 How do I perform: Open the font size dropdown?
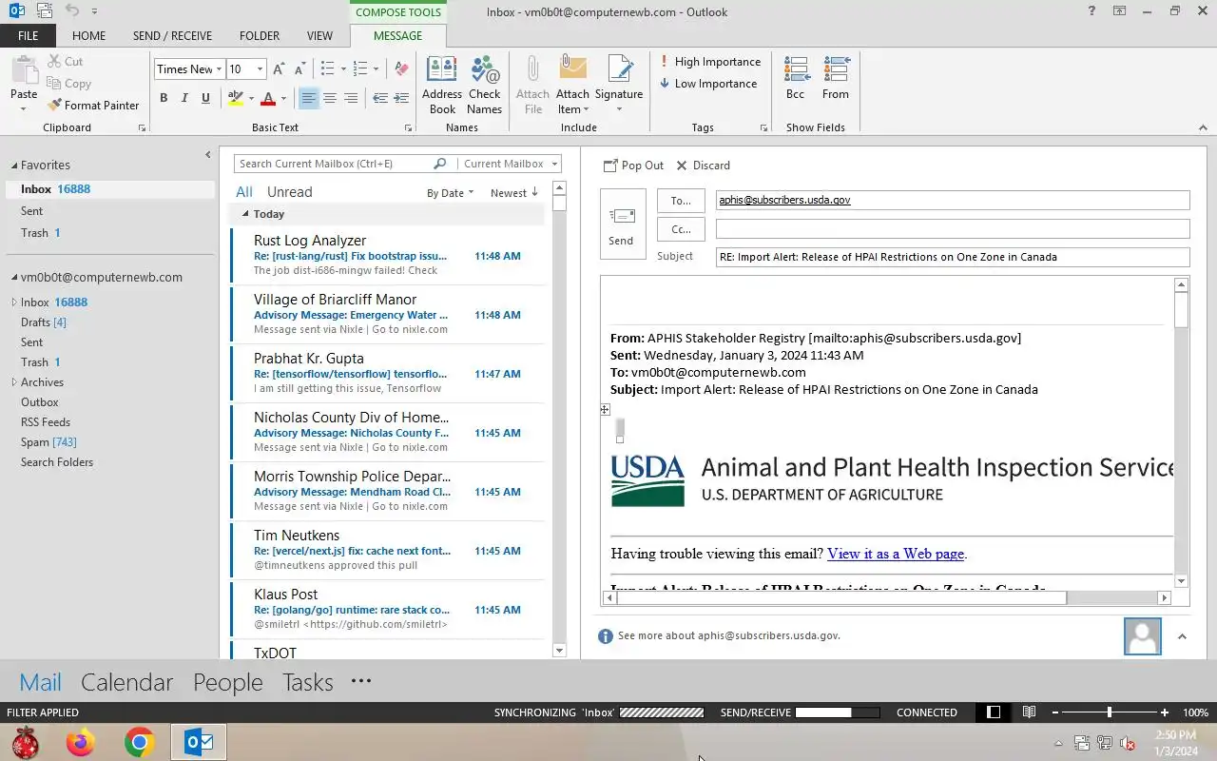(261, 68)
